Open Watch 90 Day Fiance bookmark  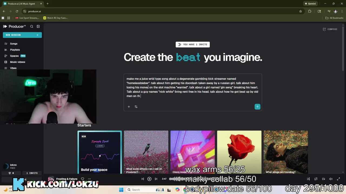click(55, 18)
